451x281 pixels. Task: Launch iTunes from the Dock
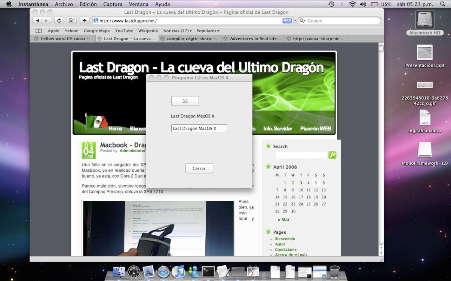[178, 272]
